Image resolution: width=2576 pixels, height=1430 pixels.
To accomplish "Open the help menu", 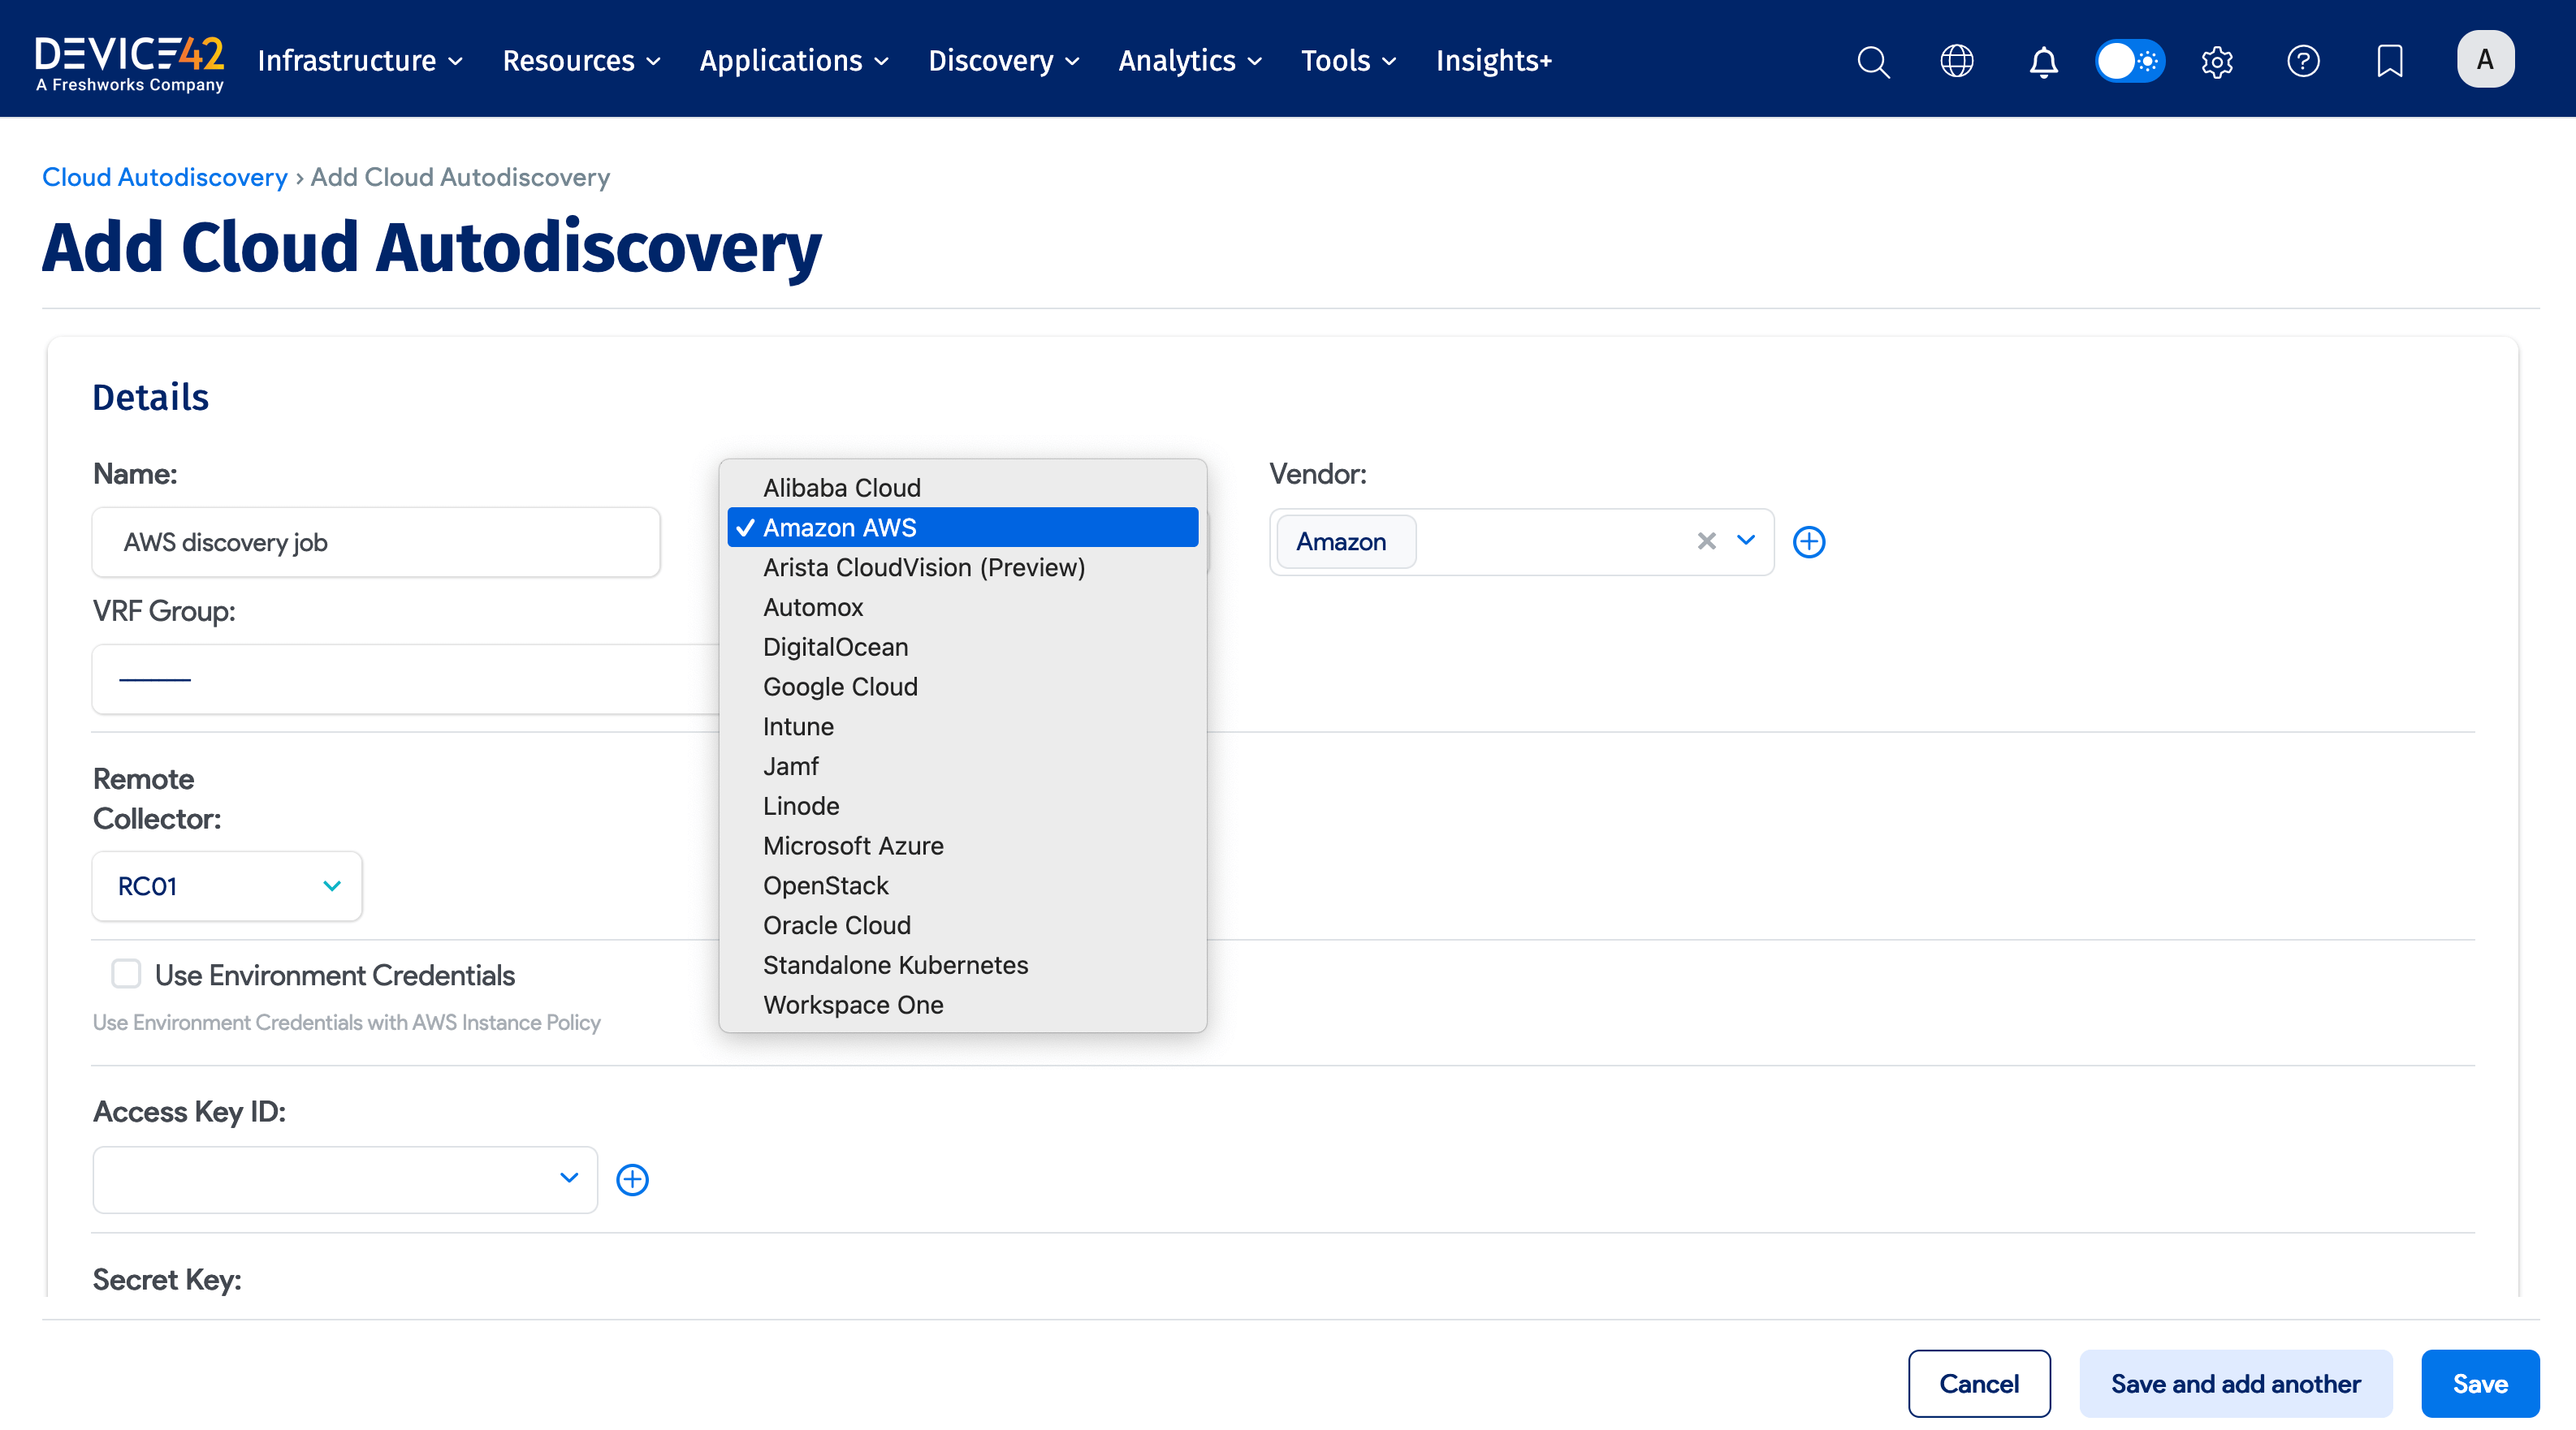I will coord(2303,61).
